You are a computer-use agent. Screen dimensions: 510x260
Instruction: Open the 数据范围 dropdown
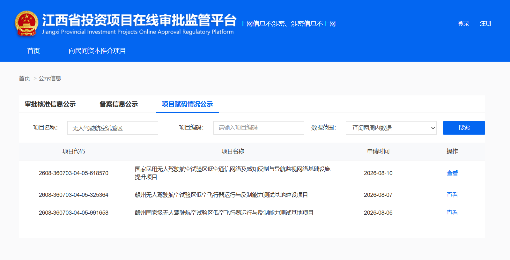391,128
